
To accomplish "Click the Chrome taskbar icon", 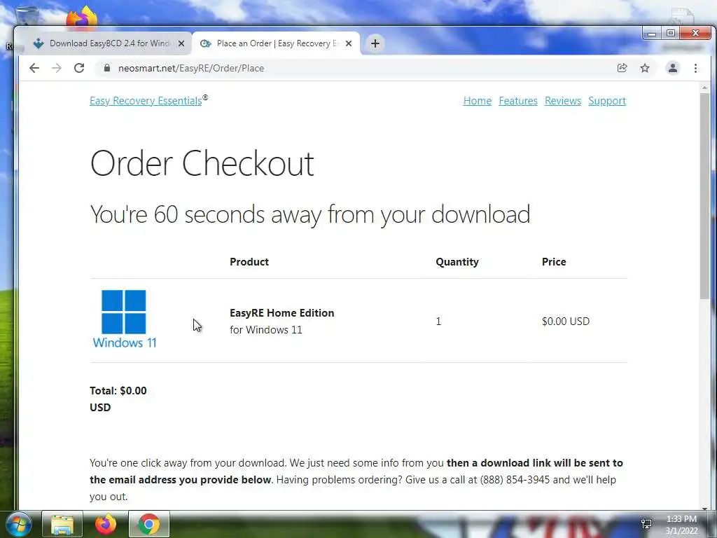I will tap(149, 524).
